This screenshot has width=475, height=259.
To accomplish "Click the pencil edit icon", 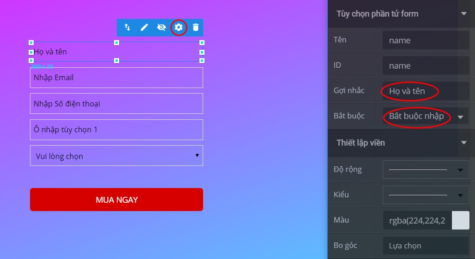I will [144, 28].
